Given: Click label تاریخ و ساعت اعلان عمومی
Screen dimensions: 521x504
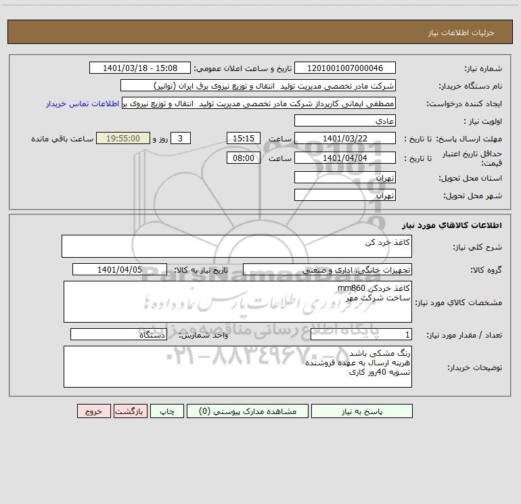Looking at the screenshot, I should [243, 68].
